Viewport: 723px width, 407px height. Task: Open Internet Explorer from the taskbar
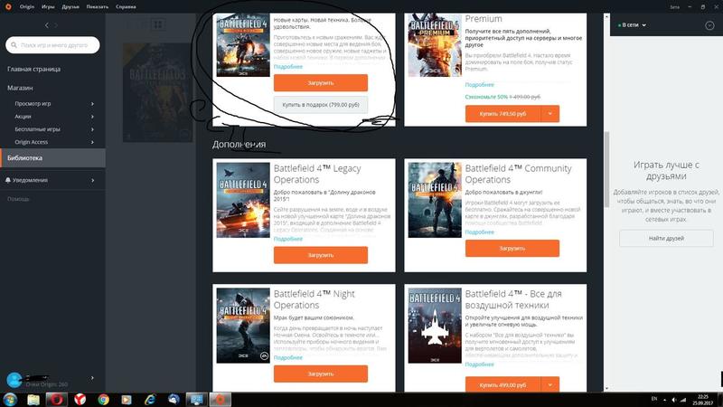pos(150,400)
